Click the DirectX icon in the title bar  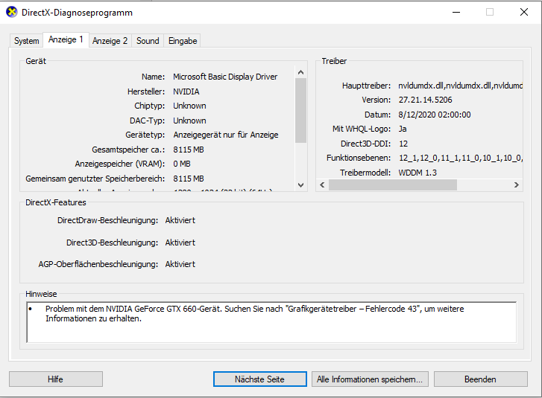[12, 12]
